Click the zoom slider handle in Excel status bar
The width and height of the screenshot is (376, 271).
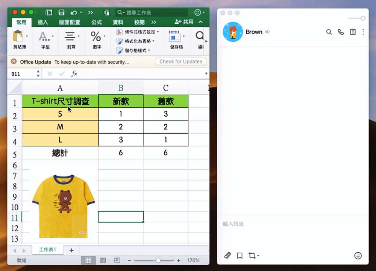pyautogui.click(x=158, y=260)
